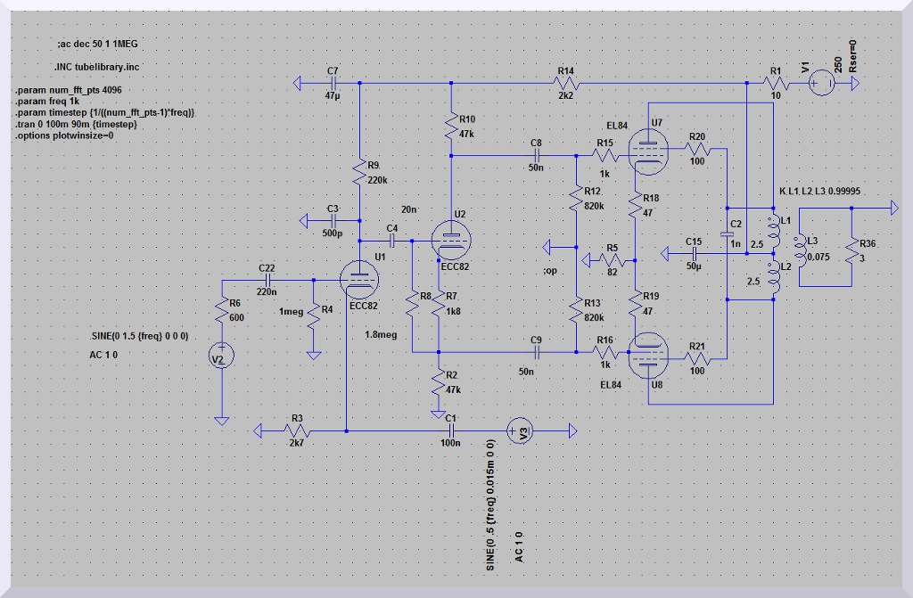The image size is (913, 598).
Task: Select resistor R9 220k symbol
Action: coord(360,175)
